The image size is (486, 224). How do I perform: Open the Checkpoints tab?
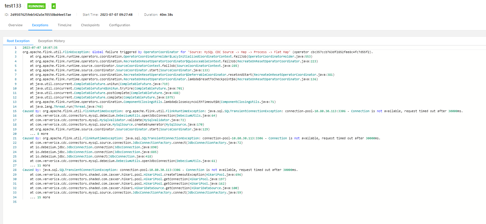(x=90, y=25)
